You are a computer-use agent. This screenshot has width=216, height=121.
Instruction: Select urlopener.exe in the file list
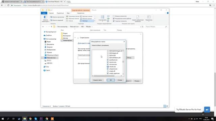(x=112, y=69)
